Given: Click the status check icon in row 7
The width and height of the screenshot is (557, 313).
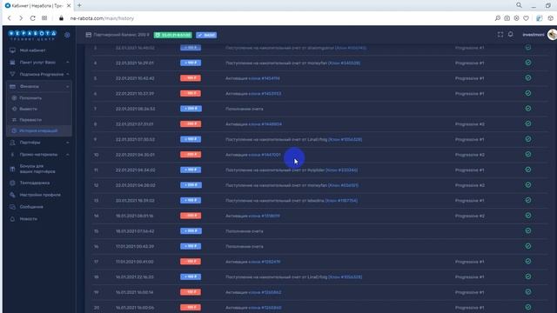Looking at the screenshot, I should (x=528, y=108).
